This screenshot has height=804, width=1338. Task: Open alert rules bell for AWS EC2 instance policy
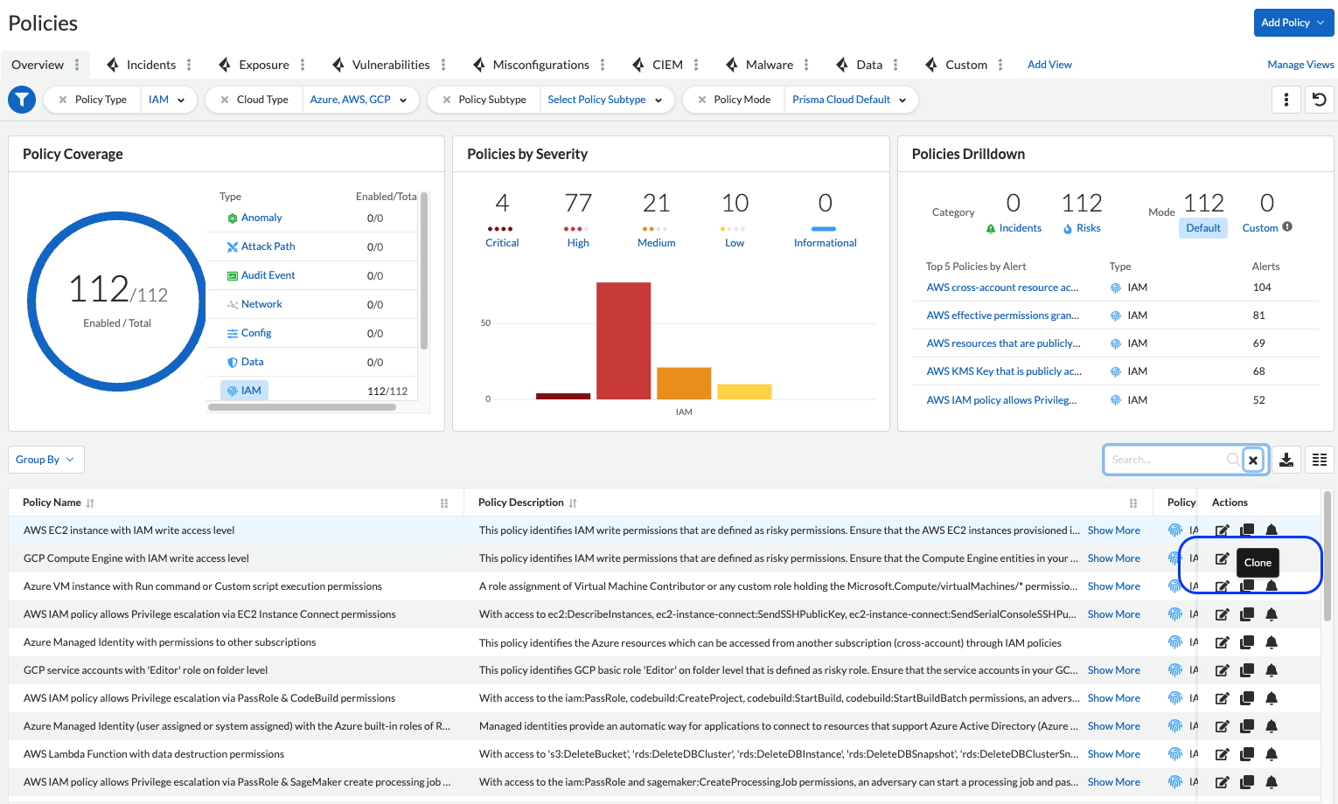(1272, 530)
